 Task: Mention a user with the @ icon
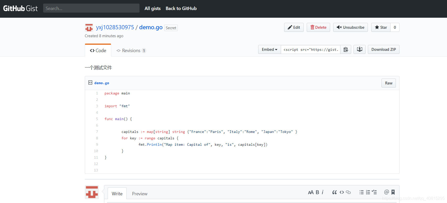coord(386,192)
